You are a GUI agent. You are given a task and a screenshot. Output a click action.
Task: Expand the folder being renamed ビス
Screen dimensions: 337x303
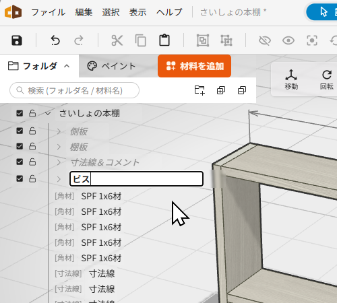(59, 179)
